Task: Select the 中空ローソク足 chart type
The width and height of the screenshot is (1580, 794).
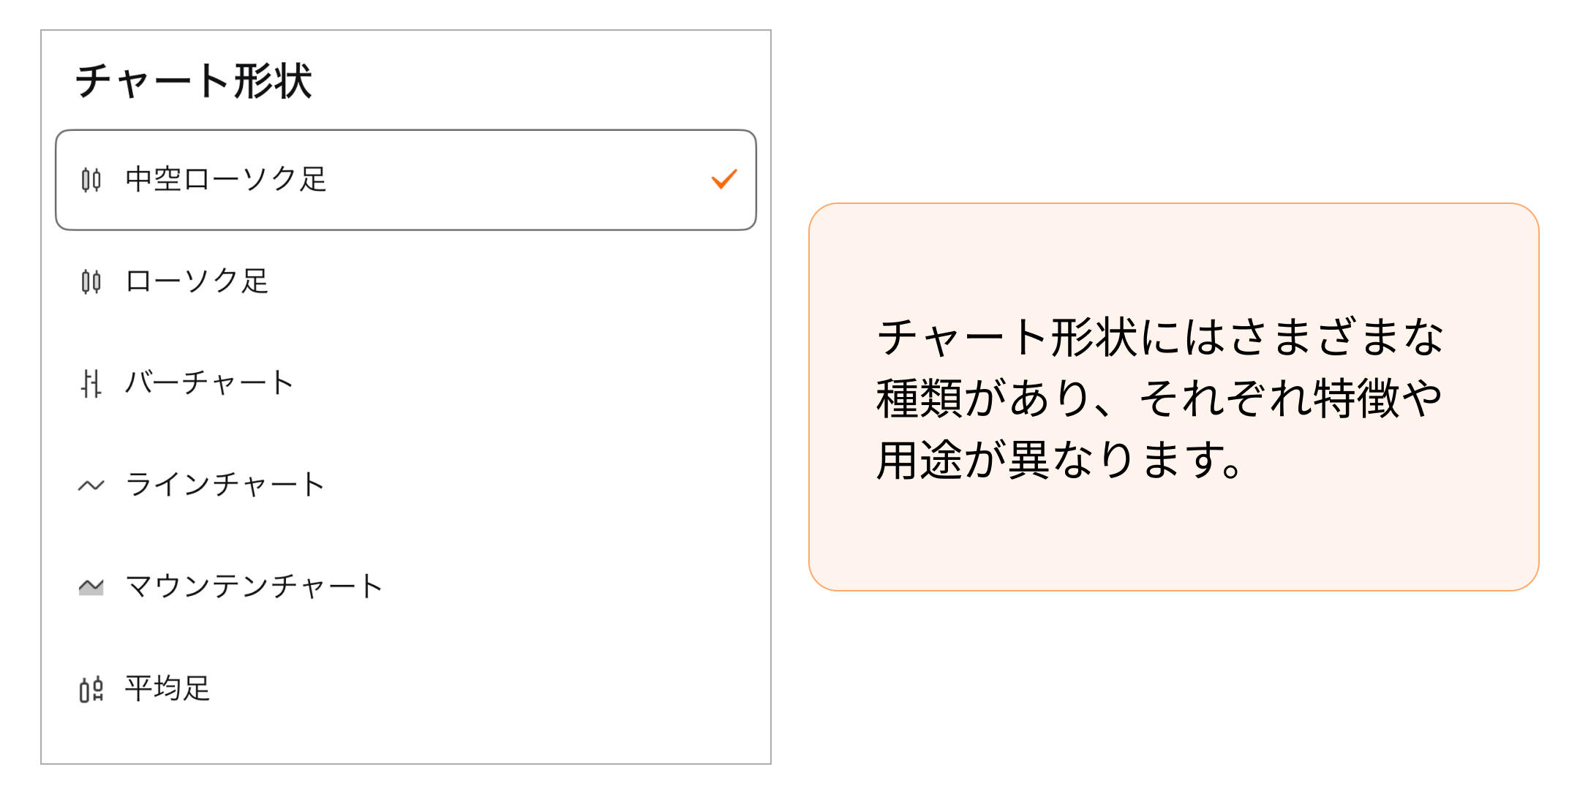Action: [x=225, y=179]
